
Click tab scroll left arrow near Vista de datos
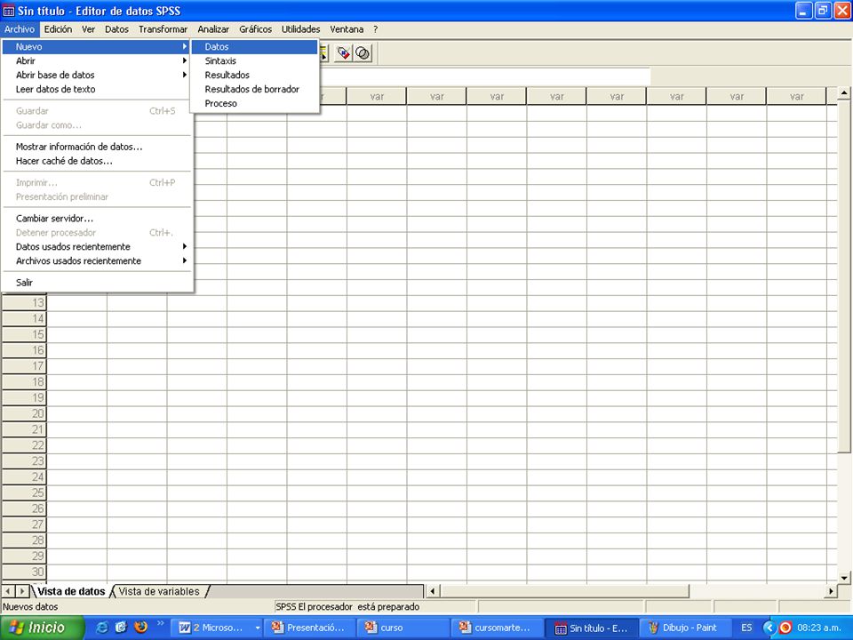9,591
